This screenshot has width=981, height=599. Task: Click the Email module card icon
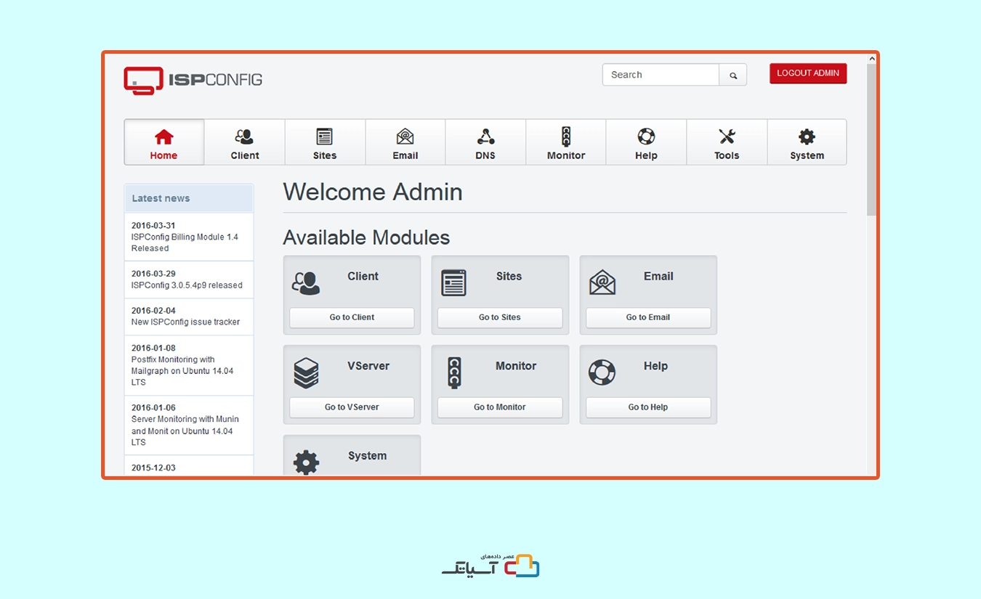tap(602, 282)
